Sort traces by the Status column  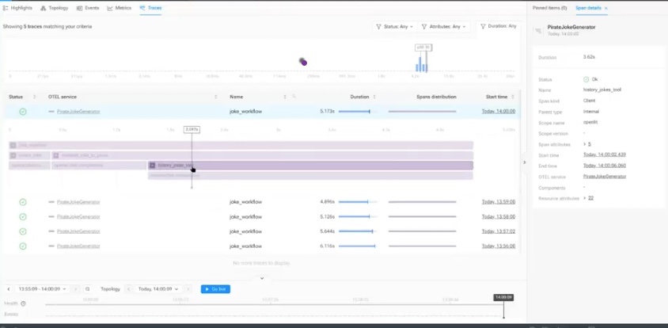(x=16, y=97)
